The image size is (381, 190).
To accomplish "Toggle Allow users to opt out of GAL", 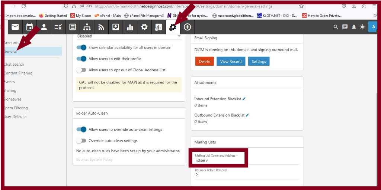I will [81, 70].
